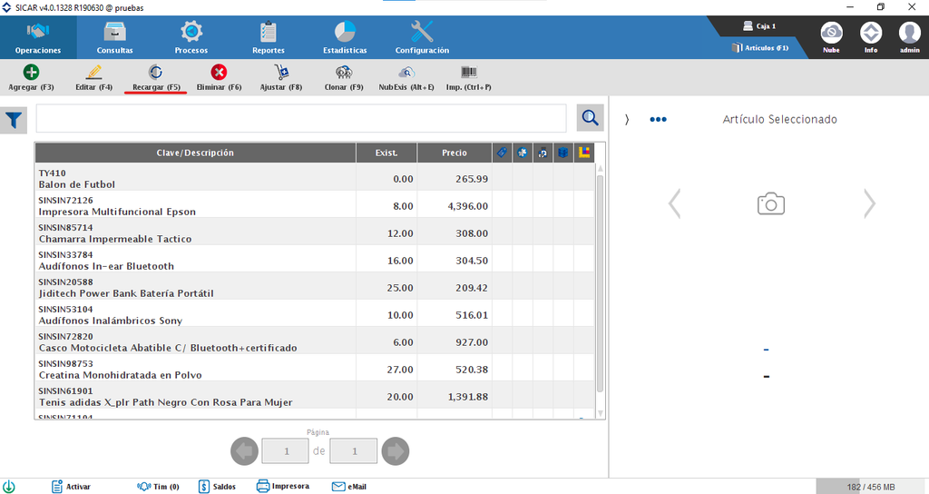Open the Consultas section
929x494 pixels.
(x=115, y=37)
